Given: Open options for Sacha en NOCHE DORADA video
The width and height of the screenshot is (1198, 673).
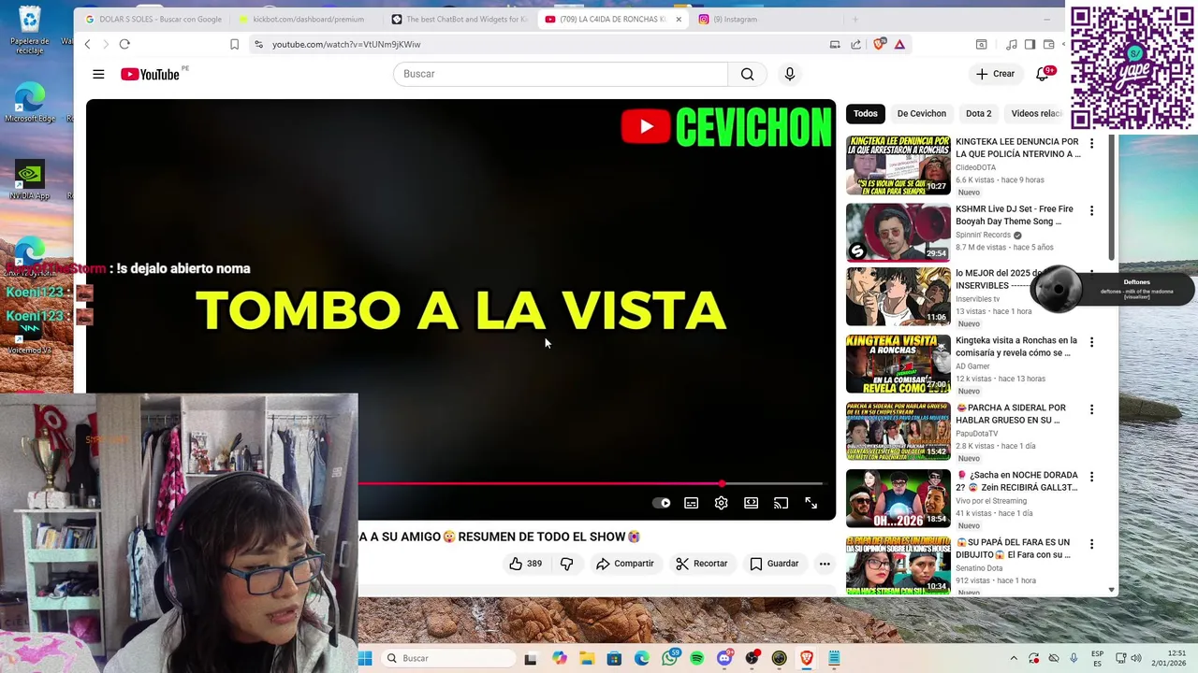Looking at the screenshot, I should pyautogui.click(x=1091, y=477).
